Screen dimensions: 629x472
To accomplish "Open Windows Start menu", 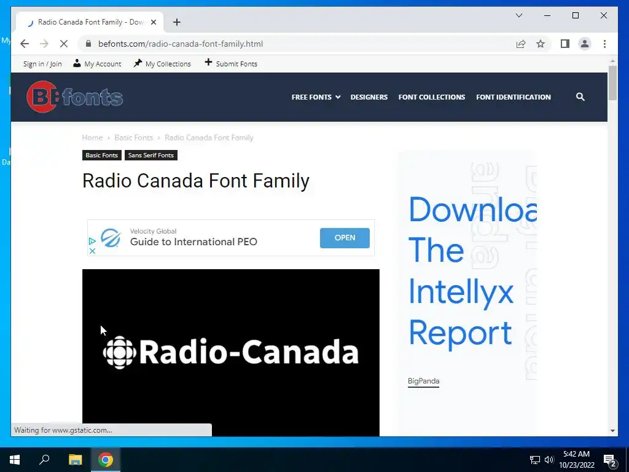I will pos(15,460).
